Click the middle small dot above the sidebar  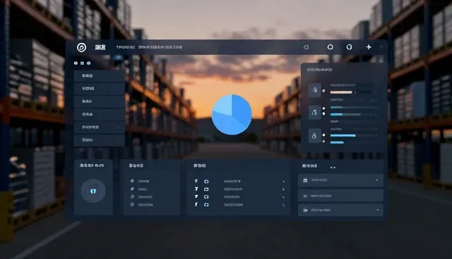click(82, 63)
